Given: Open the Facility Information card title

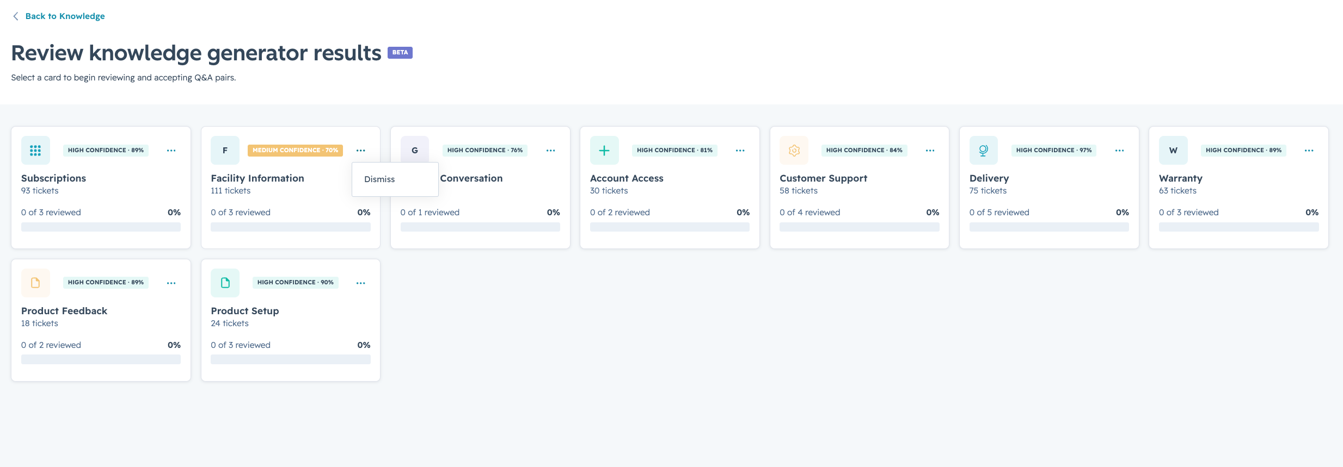Looking at the screenshot, I should pos(257,178).
